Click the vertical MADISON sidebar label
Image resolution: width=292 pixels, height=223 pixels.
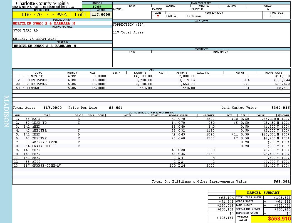6,111
